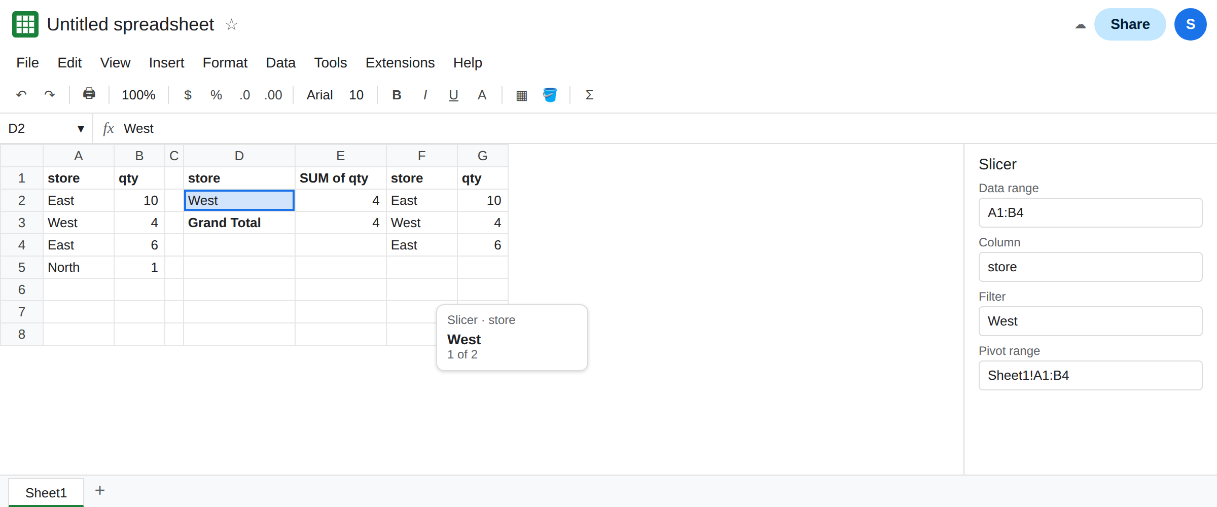Open fill color bucket
Image resolution: width=1217 pixels, height=507 pixels.
tap(550, 95)
